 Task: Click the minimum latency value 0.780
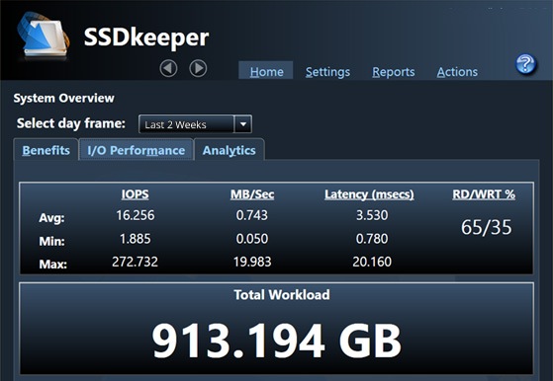tap(372, 239)
